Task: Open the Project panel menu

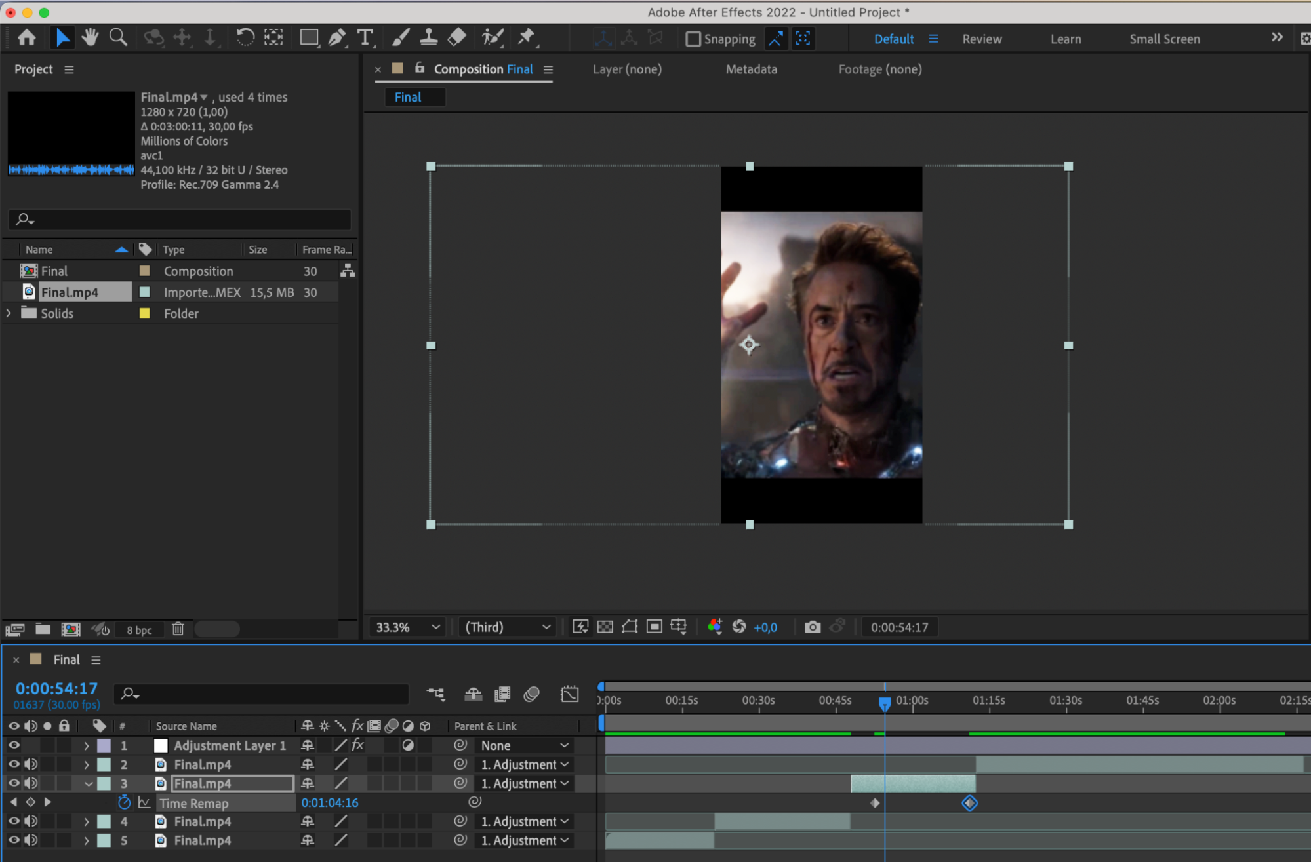Action: (x=69, y=69)
